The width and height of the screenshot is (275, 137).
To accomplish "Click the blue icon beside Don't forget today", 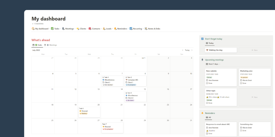I will (202, 39).
